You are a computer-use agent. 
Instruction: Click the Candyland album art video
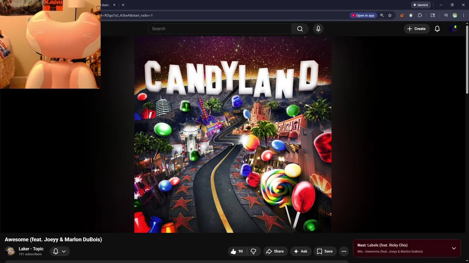click(233, 134)
